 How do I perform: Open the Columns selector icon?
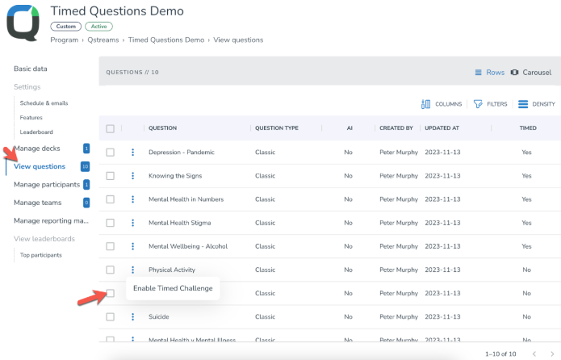pos(425,104)
